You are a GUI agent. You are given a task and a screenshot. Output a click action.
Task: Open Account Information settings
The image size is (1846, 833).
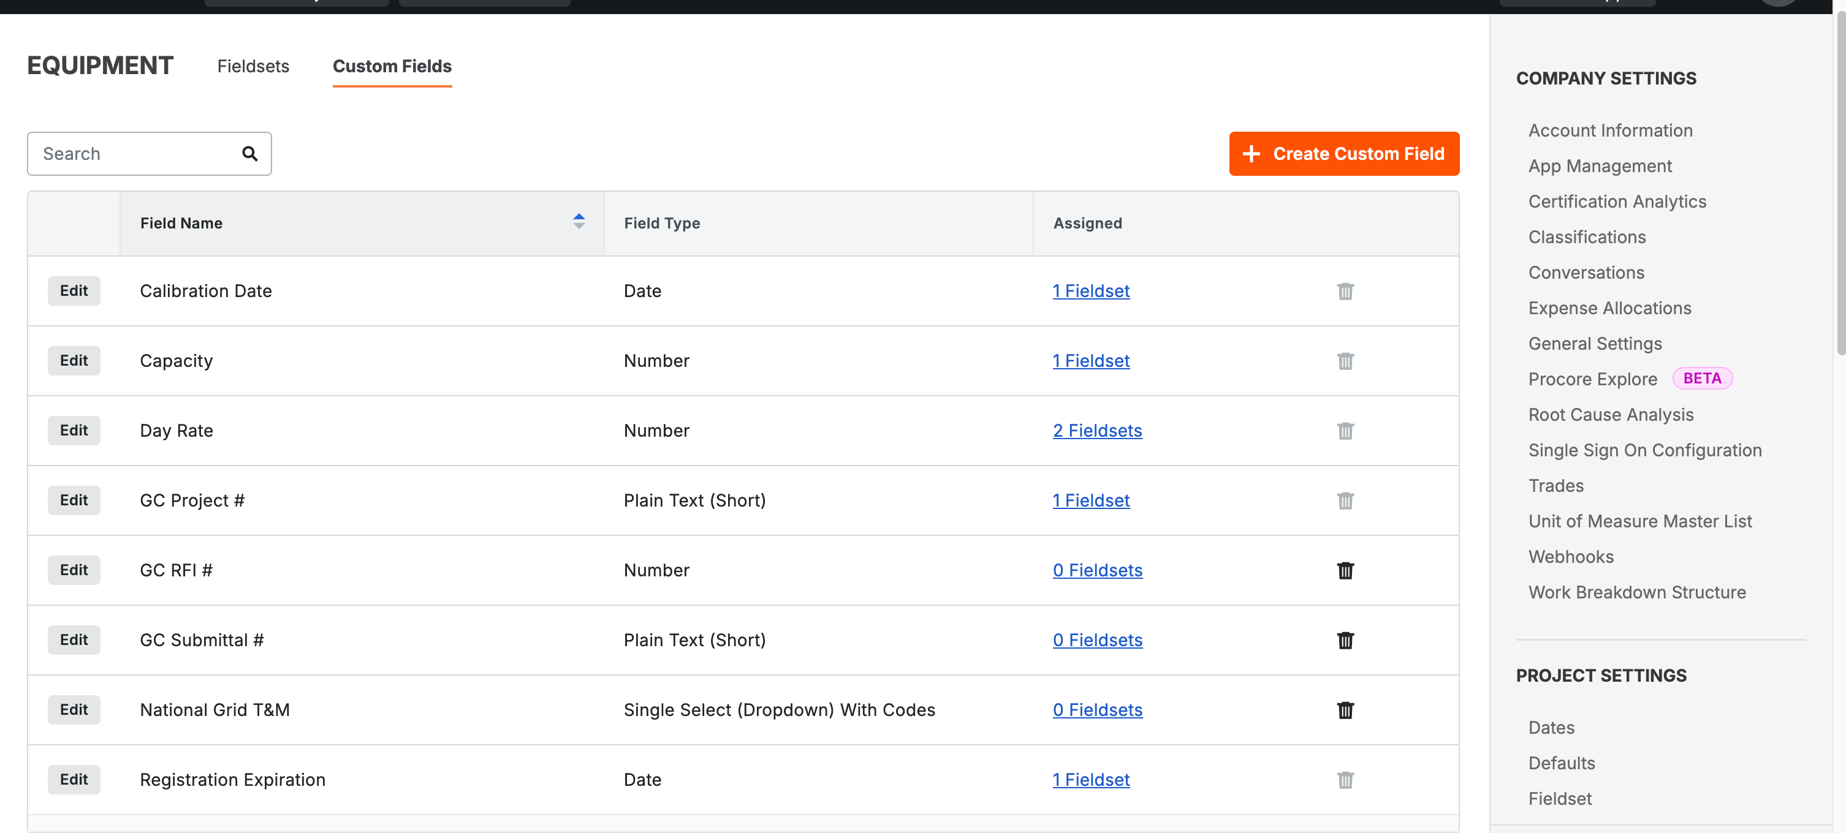pyautogui.click(x=1610, y=130)
